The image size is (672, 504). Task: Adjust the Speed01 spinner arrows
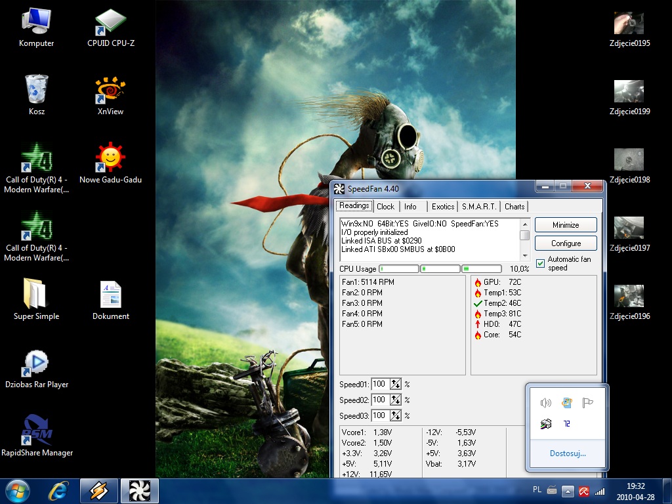click(396, 385)
